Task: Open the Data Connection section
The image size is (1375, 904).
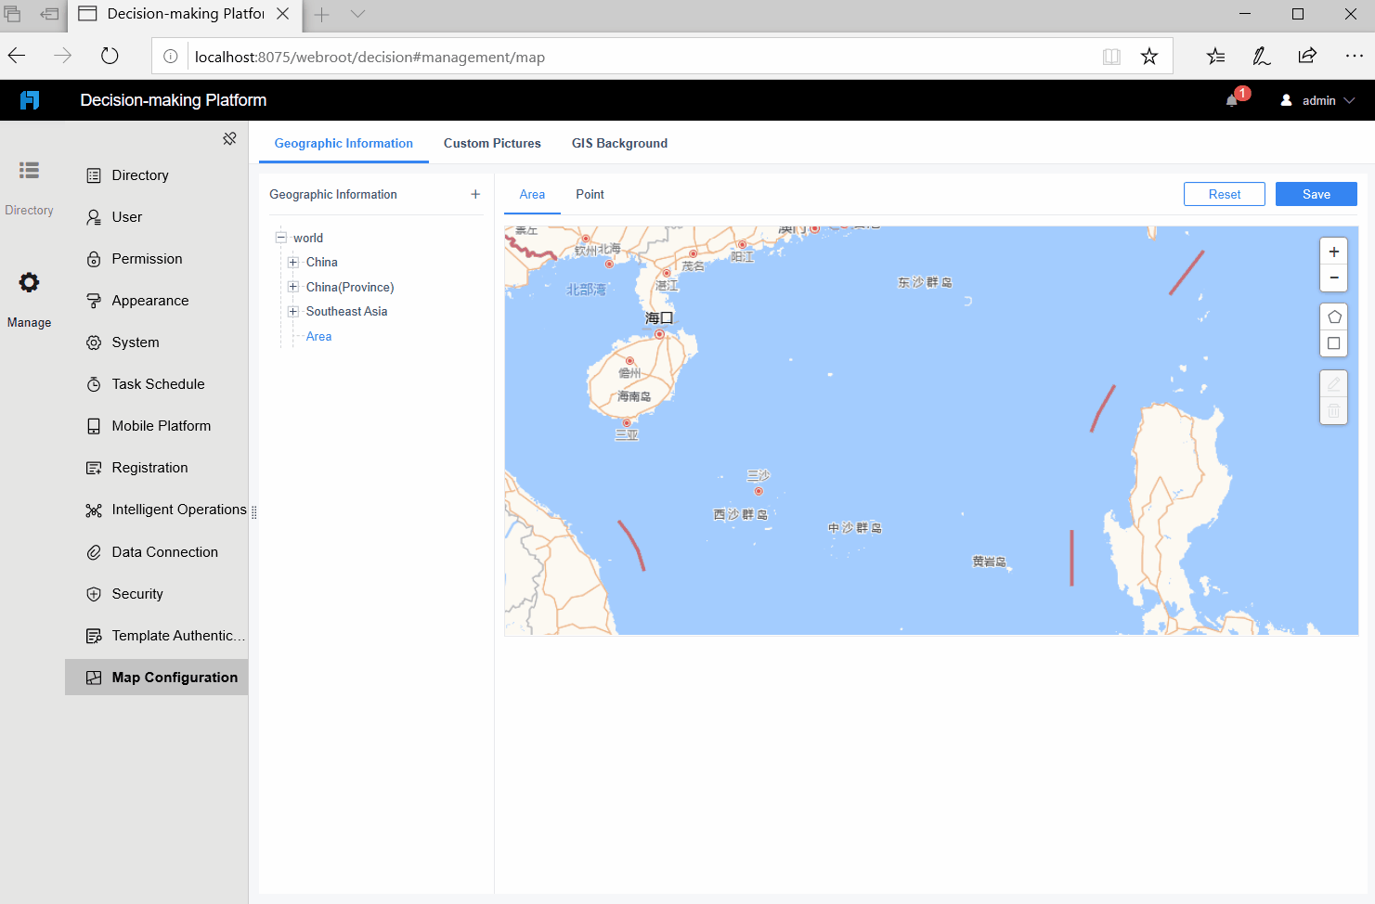Action: [x=163, y=551]
